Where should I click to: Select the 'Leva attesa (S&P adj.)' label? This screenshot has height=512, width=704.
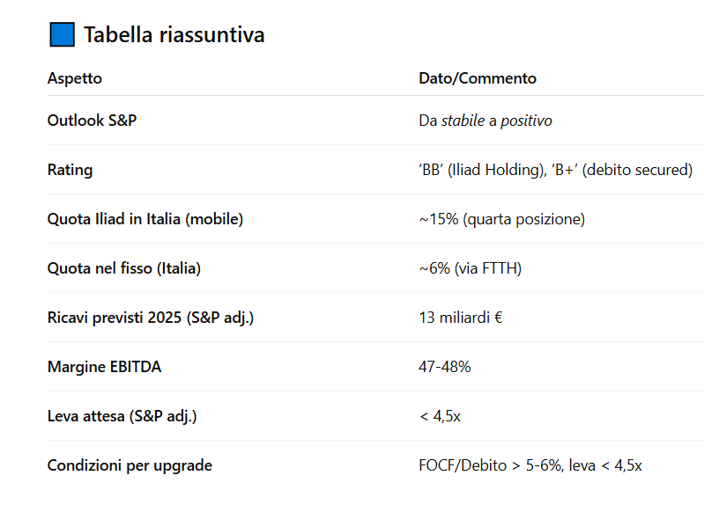pos(122,416)
